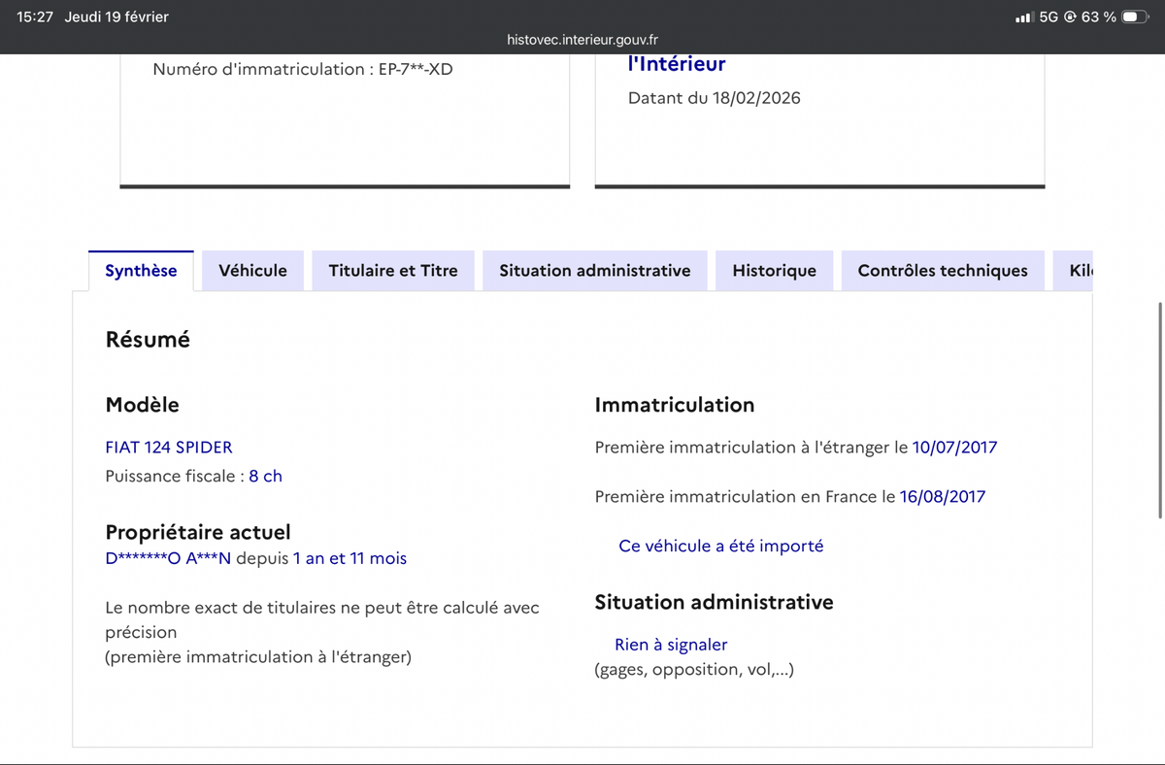Select the Situation administrative tab

[x=594, y=271]
